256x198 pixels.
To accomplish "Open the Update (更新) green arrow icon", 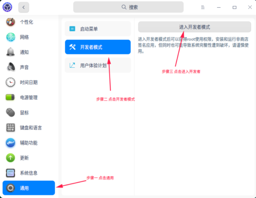I will click(x=11, y=158).
